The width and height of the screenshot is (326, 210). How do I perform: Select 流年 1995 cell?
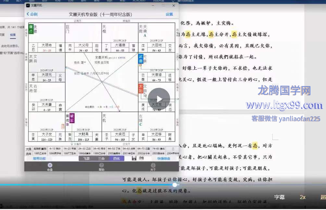[x=40, y=154]
